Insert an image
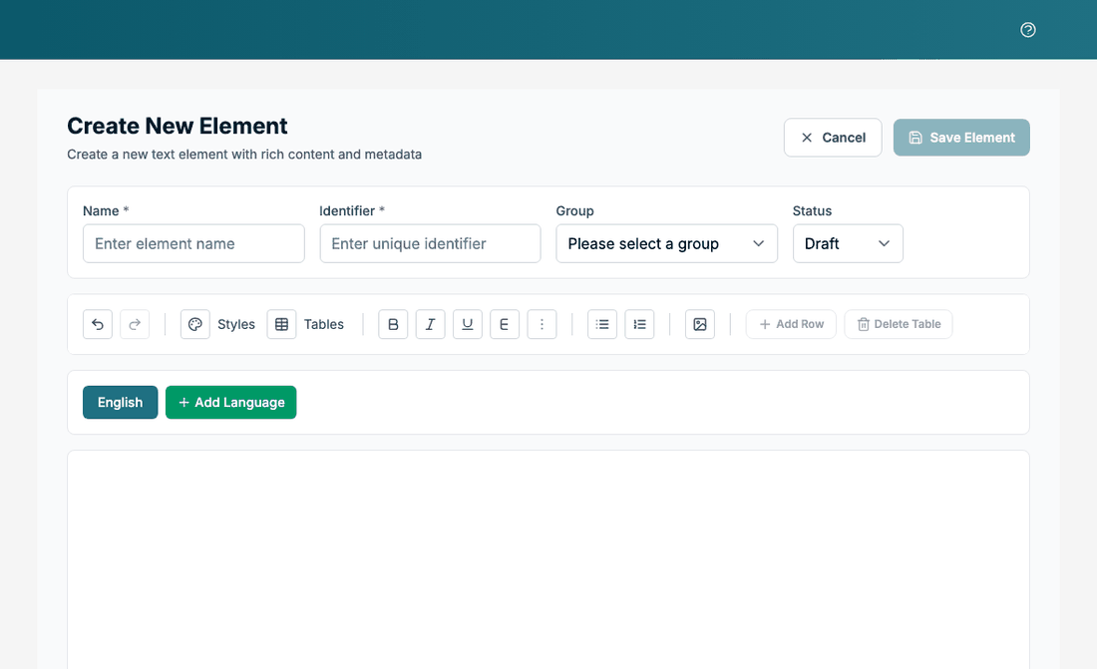The image size is (1097, 669). tap(700, 324)
